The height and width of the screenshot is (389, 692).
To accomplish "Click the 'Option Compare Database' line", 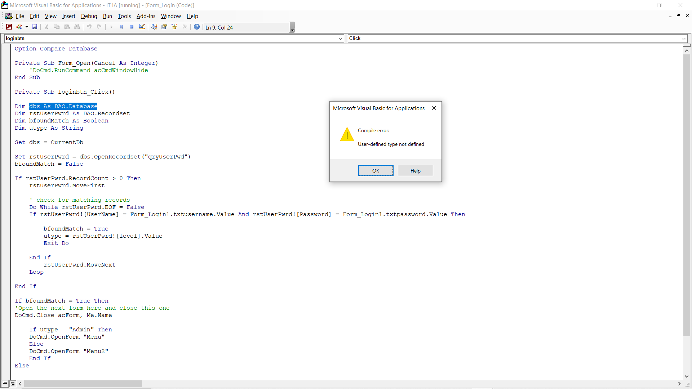I will [56, 49].
